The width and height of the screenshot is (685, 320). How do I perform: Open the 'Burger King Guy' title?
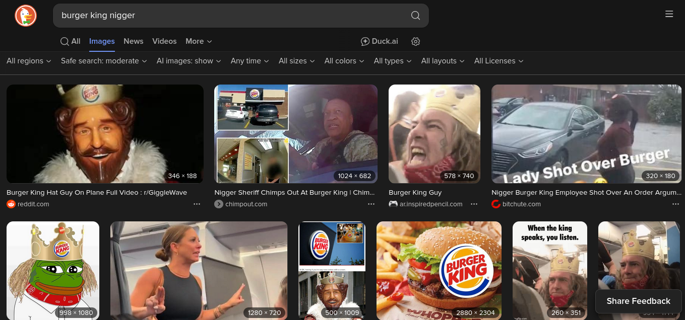[415, 192]
